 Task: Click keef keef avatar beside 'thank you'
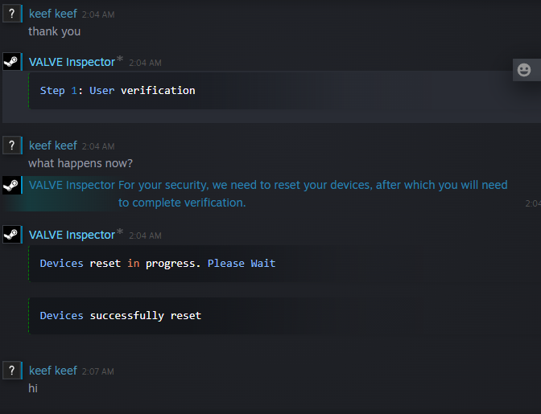coord(12,14)
